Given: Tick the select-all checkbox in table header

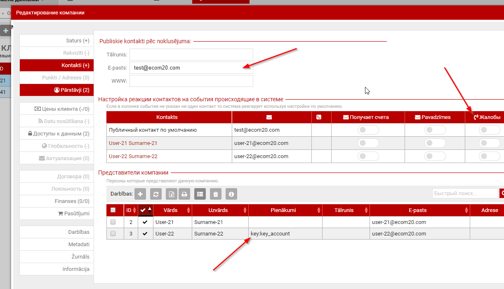Looking at the screenshot, I should pyautogui.click(x=113, y=210).
